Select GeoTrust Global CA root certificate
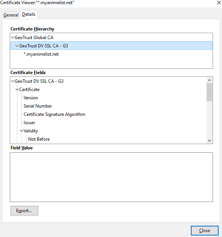This screenshot has height=237, width=222. [34, 38]
